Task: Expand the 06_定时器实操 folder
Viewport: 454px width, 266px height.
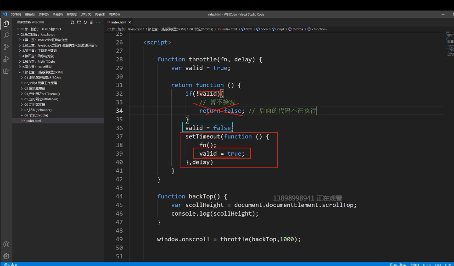Action: 58,104
